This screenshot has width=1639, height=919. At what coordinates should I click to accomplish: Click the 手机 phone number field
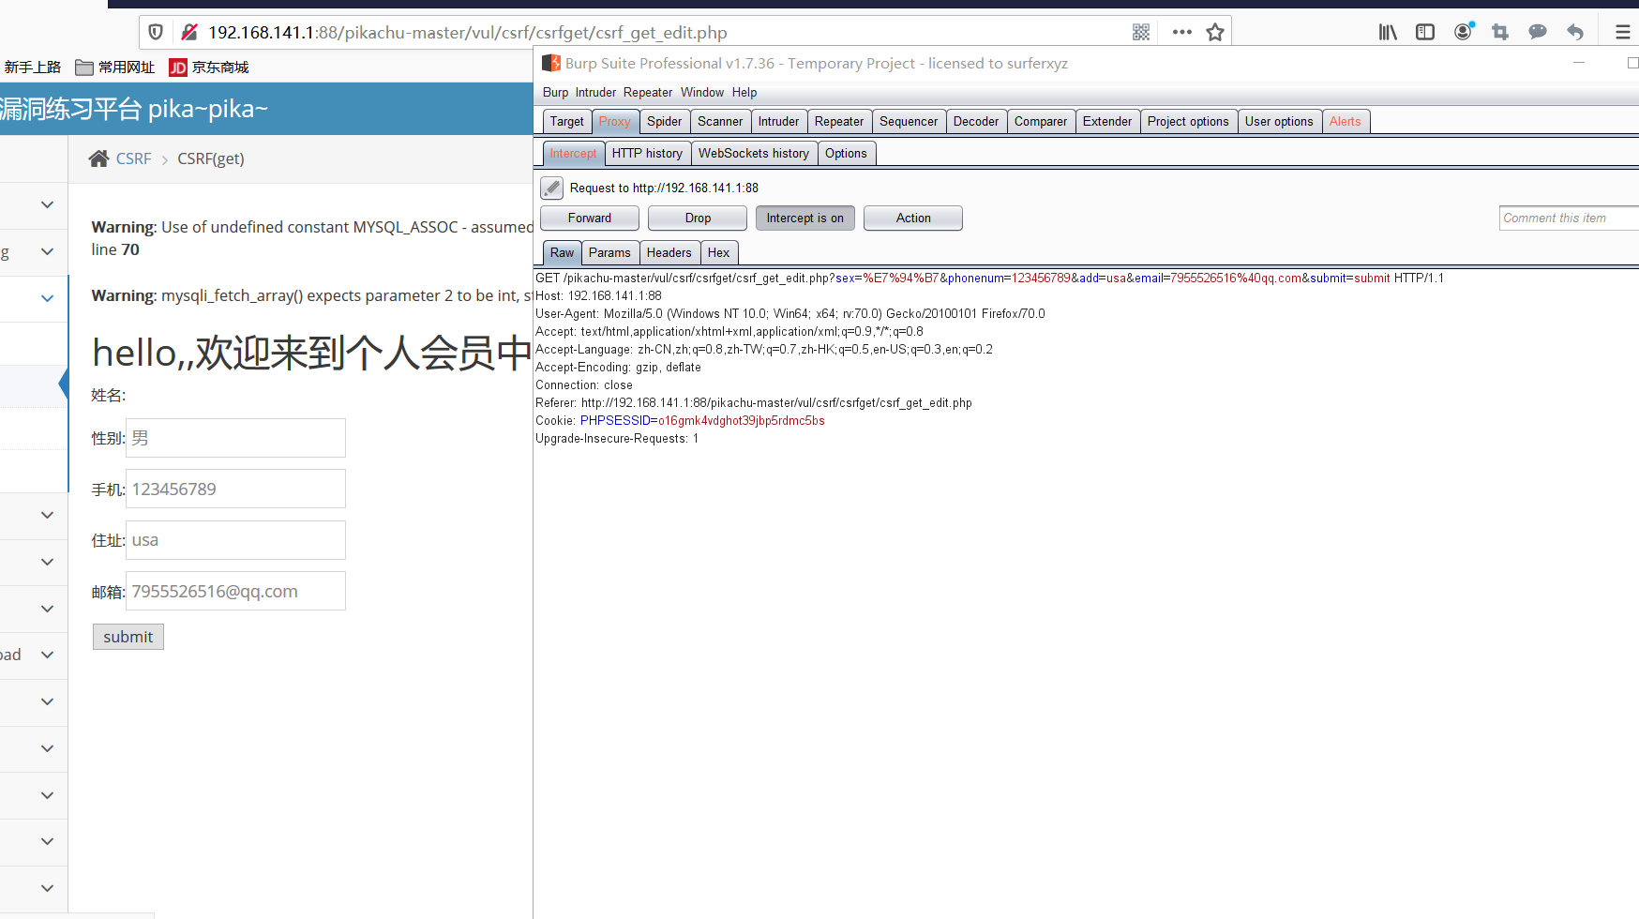[x=236, y=489]
